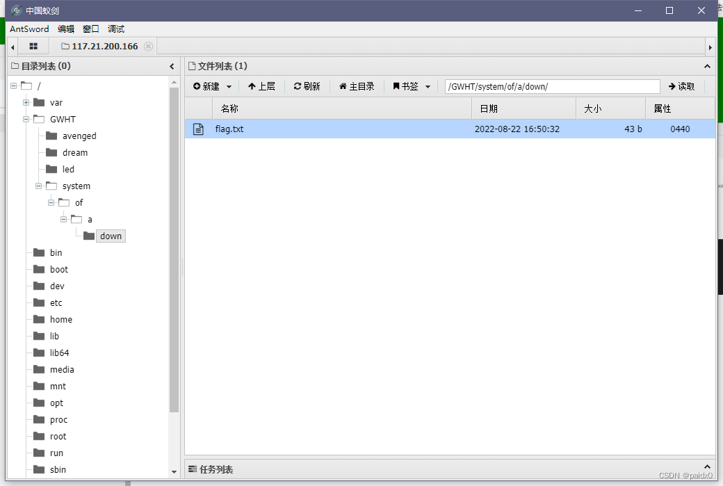Image resolution: width=723 pixels, height=486 pixels.
Task: Click the 新建 button
Action: [x=206, y=86]
